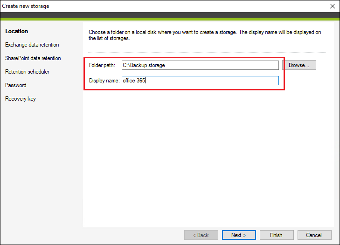The height and width of the screenshot is (245, 340).
Task: Click the Finish button
Action: pos(277,235)
